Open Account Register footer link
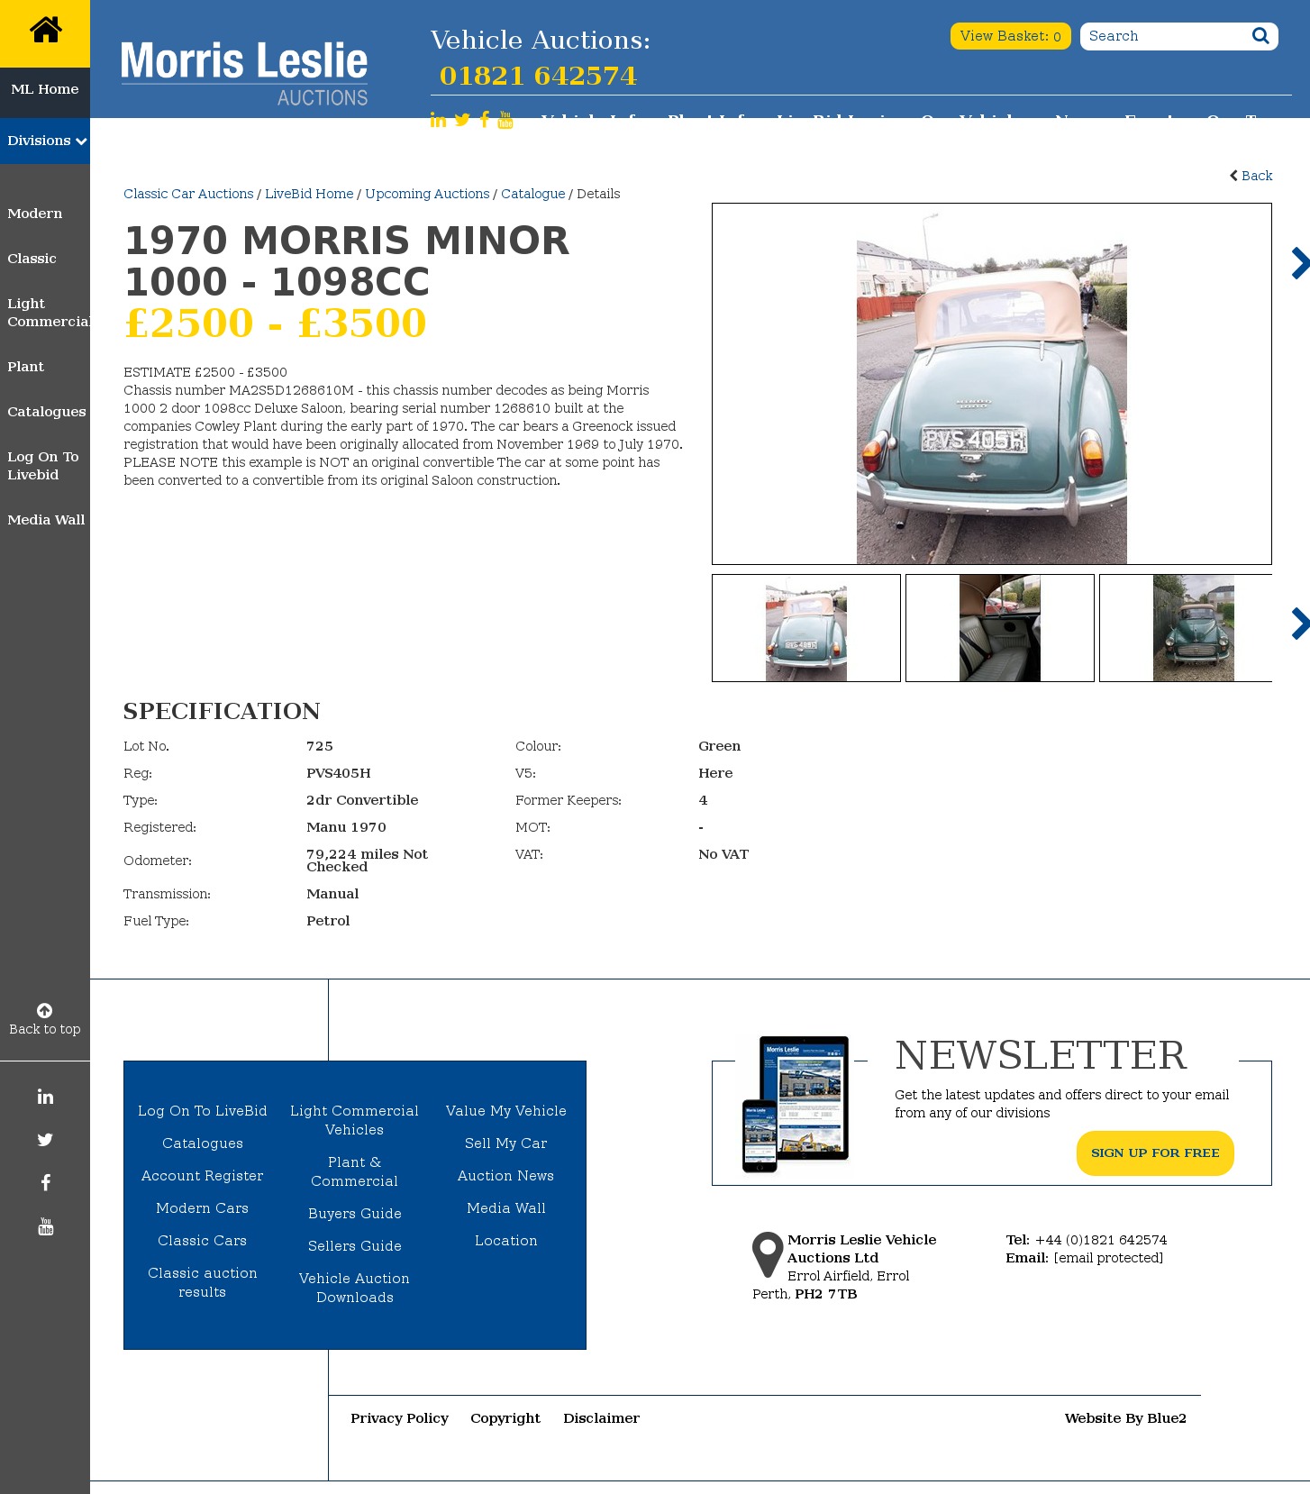Image resolution: width=1310 pixels, height=1494 pixels. [203, 1176]
